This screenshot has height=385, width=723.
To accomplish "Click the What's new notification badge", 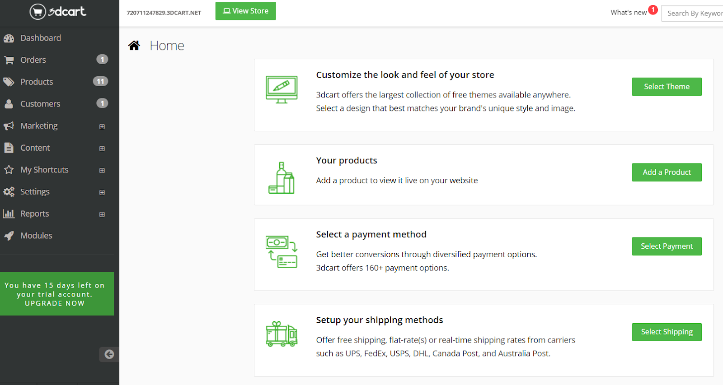I will 653,9.
